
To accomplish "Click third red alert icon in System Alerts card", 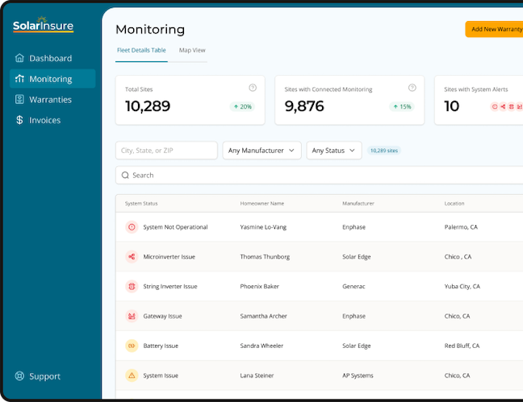I will (512, 106).
